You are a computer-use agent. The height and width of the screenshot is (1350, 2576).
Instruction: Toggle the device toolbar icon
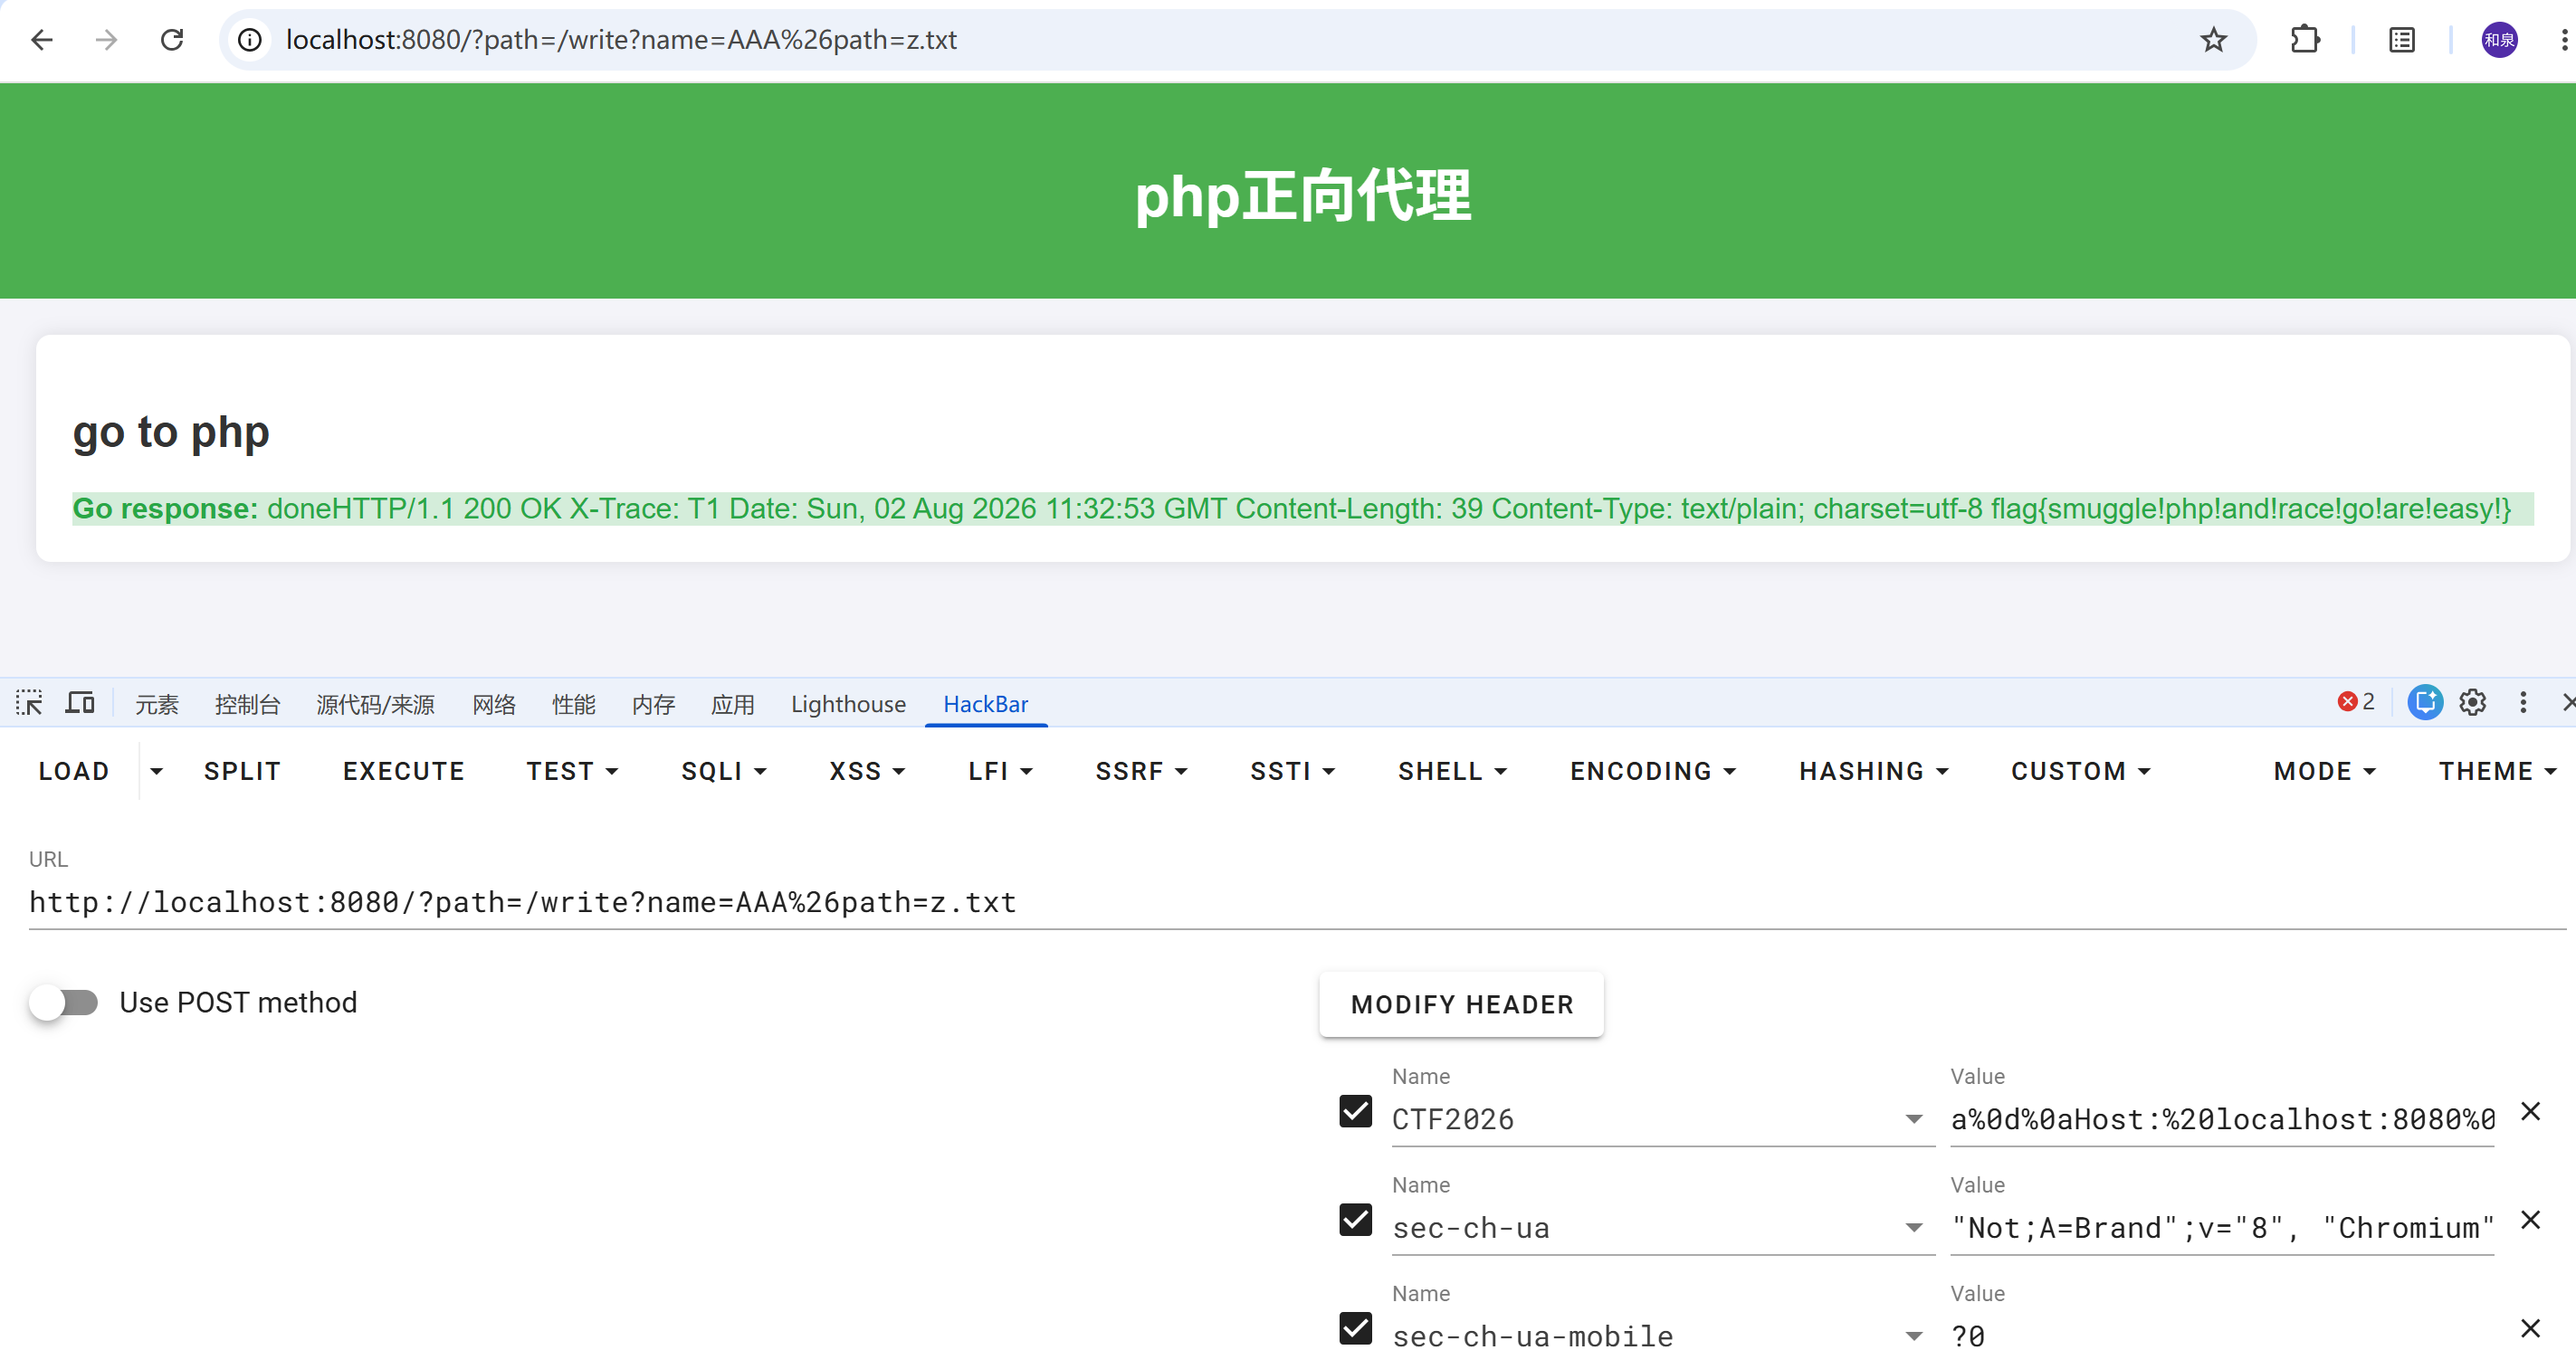(80, 703)
